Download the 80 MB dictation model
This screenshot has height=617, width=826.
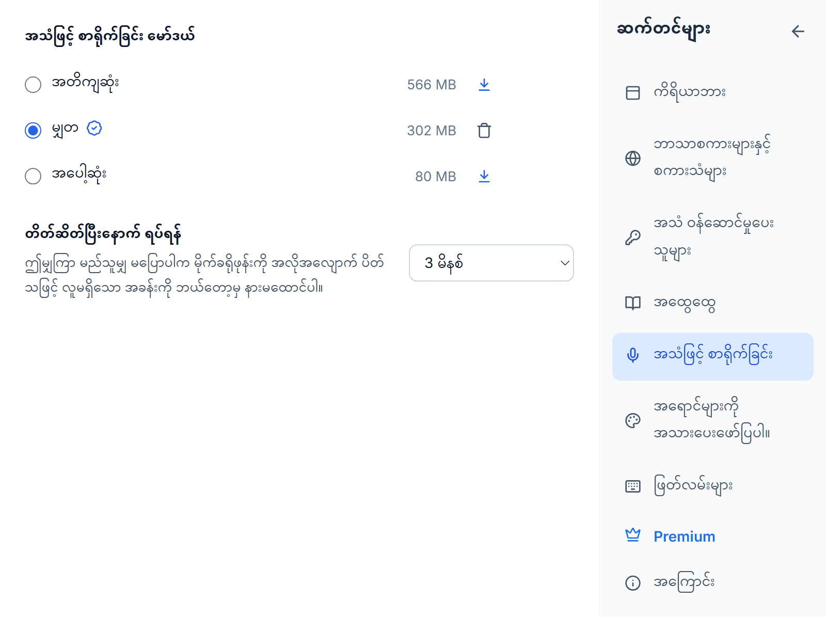(484, 177)
